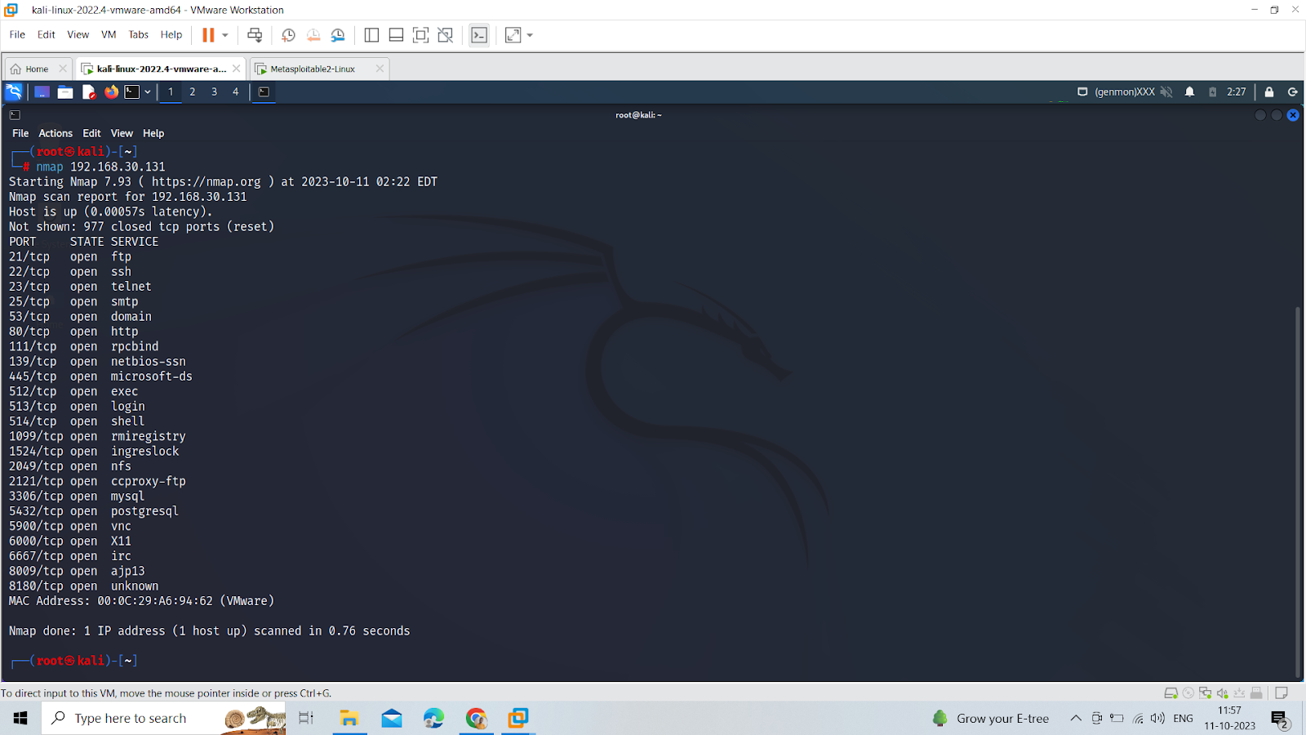Screen dimensions: 1306x735
Task: Open the terminal View menu
Action: [122, 133]
